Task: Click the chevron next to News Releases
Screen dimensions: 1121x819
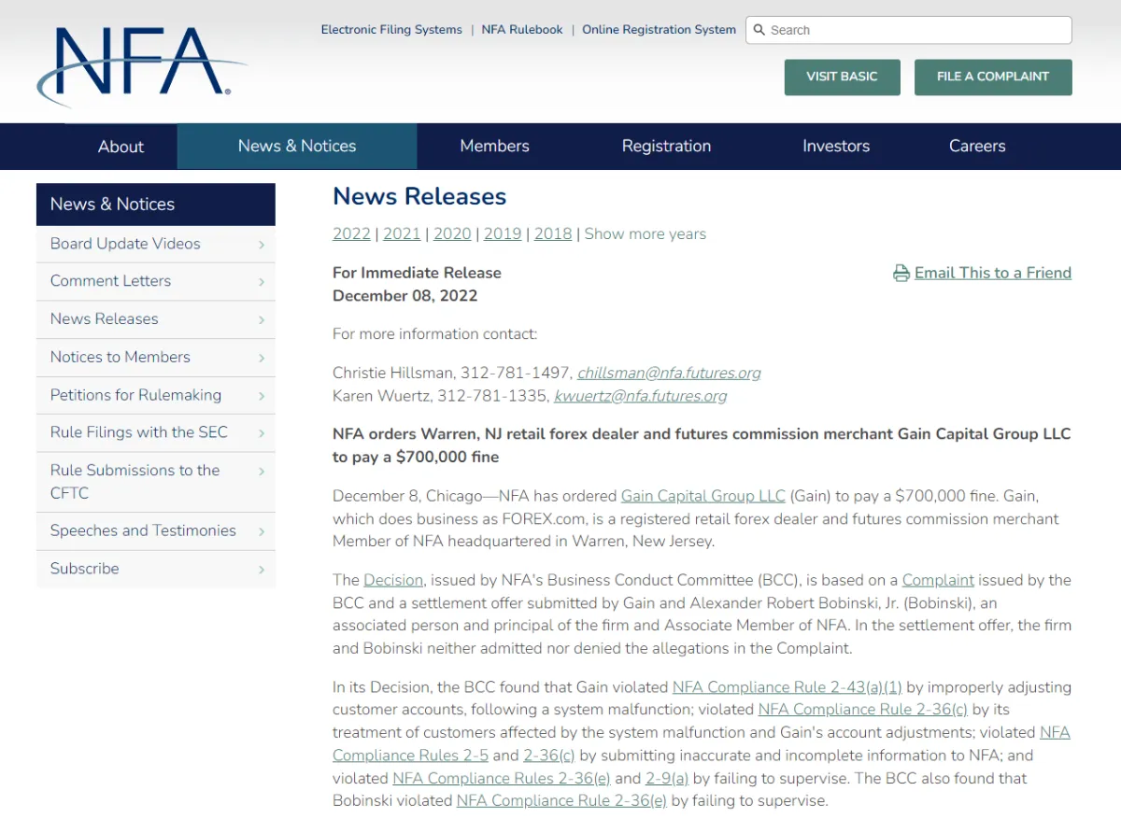Action: [x=262, y=320]
